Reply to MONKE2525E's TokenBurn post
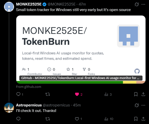The width and height of the screenshot is (149, 124). (18, 94)
